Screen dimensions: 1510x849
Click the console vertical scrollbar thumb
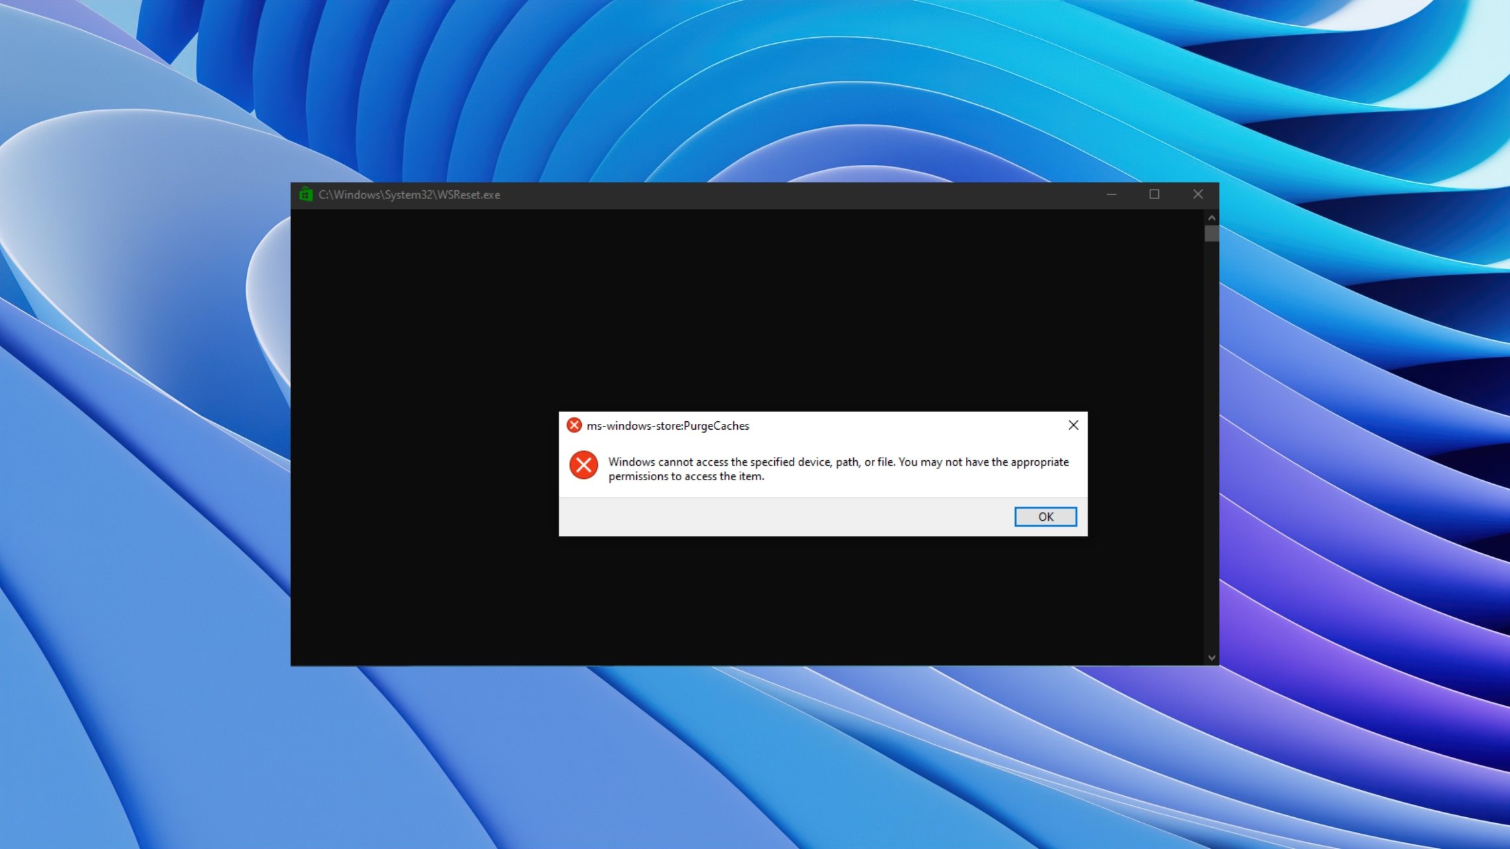1211,233
